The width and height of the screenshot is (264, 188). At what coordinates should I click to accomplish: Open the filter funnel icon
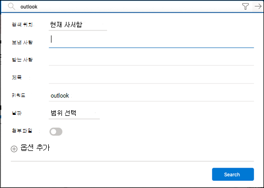(245, 7)
